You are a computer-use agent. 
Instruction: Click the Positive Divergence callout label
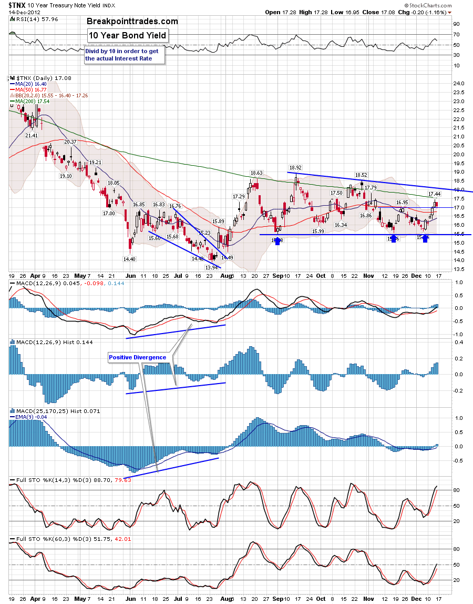pyautogui.click(x=137, y=357)
